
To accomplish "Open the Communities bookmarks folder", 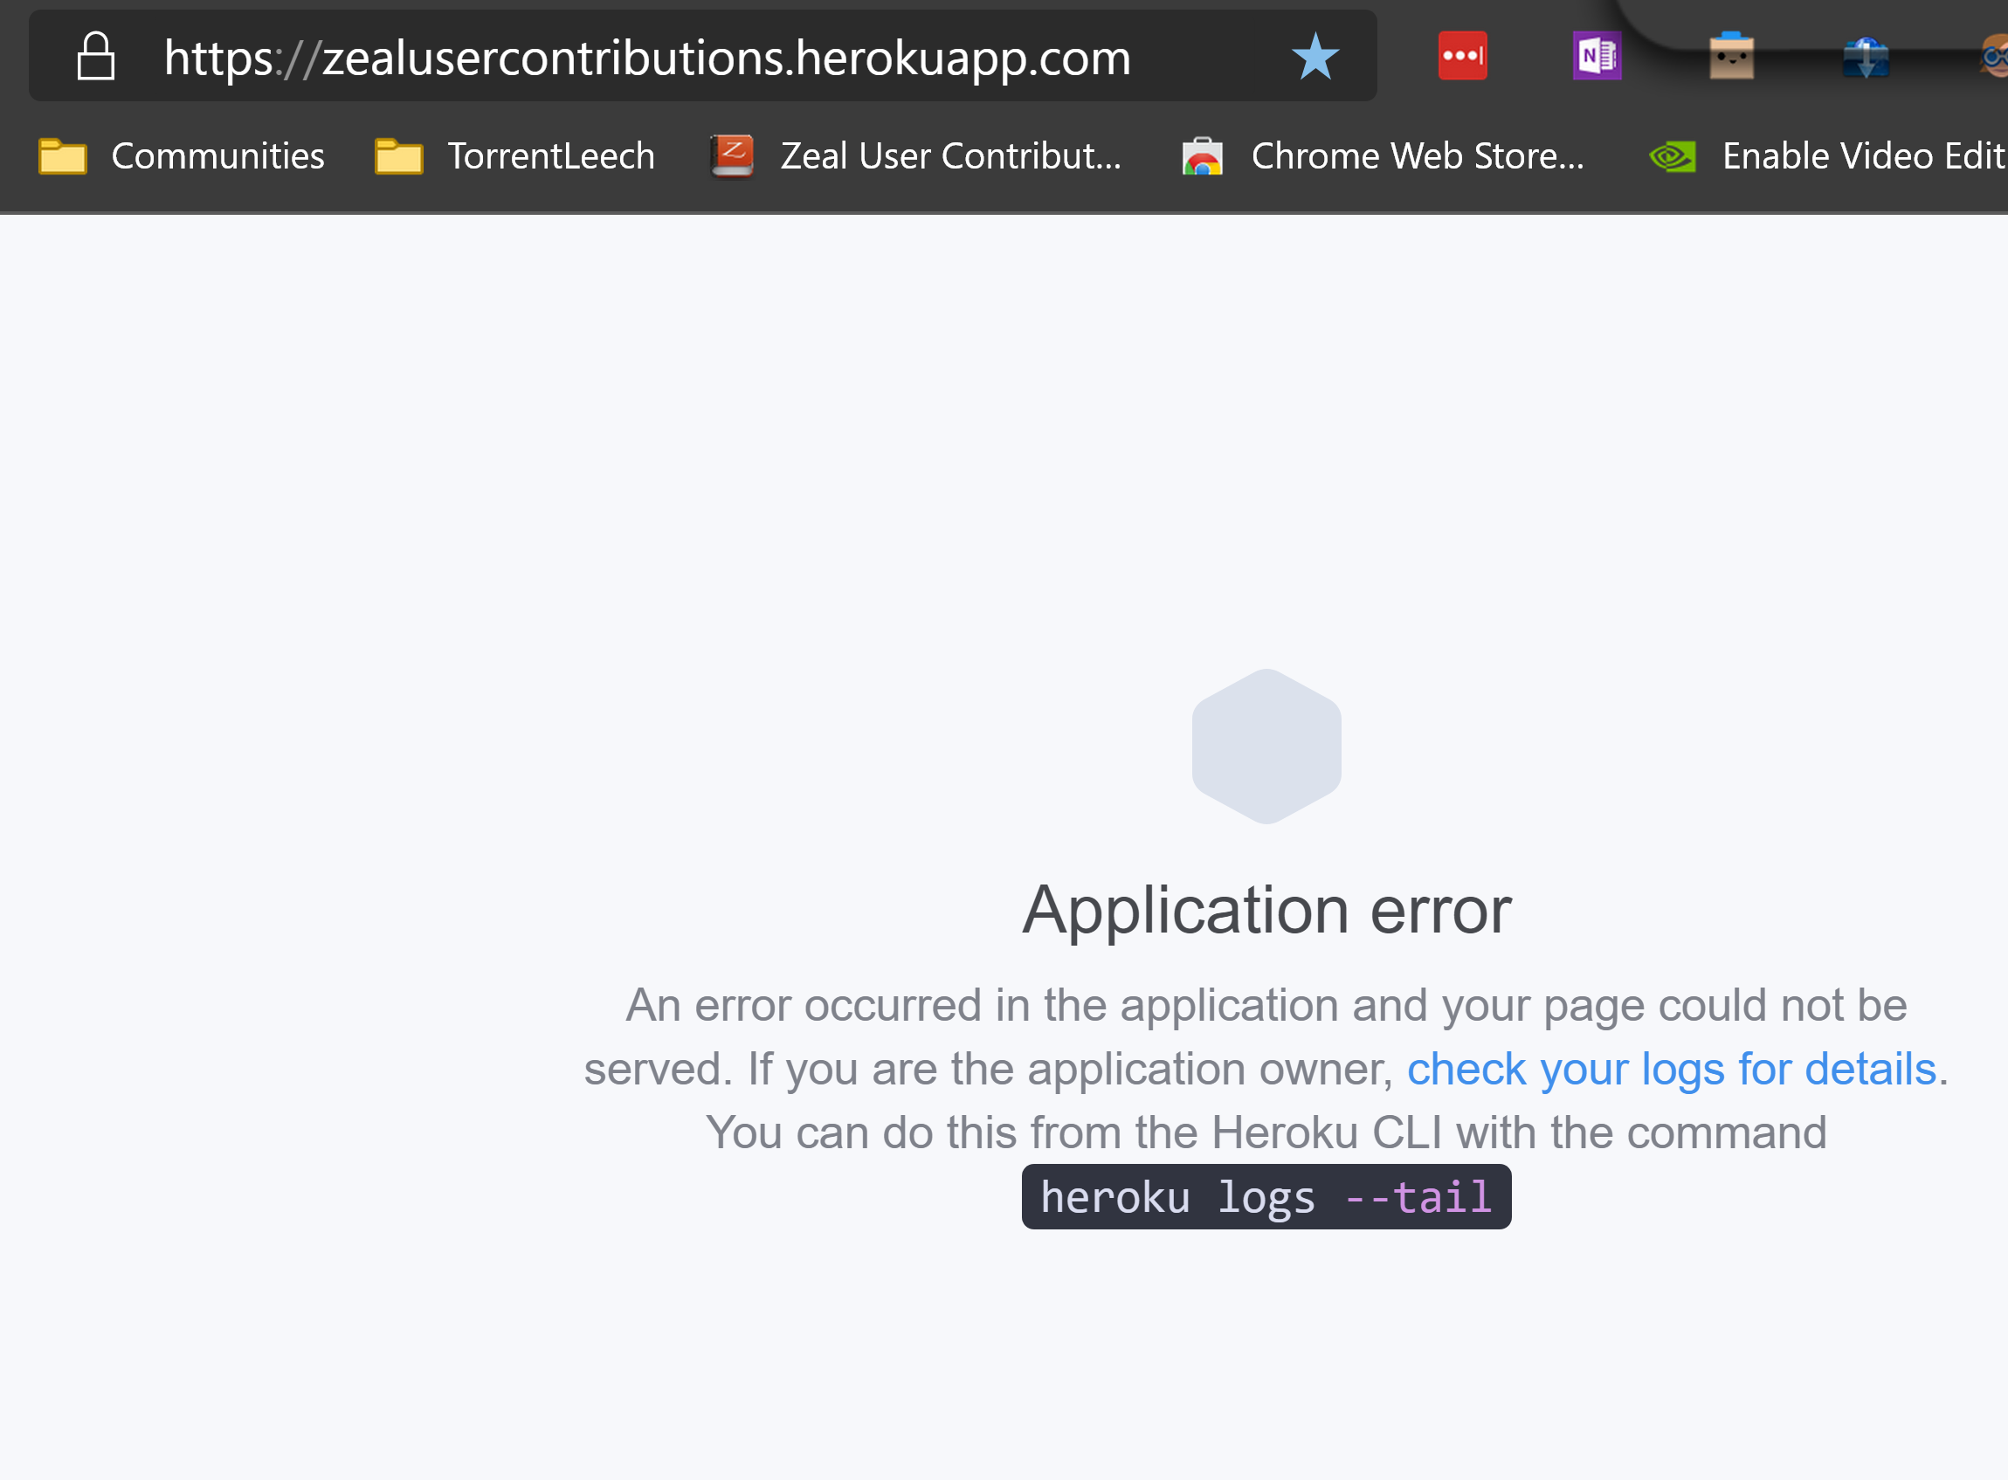I will pos(217,155).
